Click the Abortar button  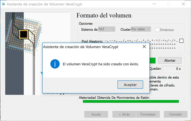tap(170, 60)
